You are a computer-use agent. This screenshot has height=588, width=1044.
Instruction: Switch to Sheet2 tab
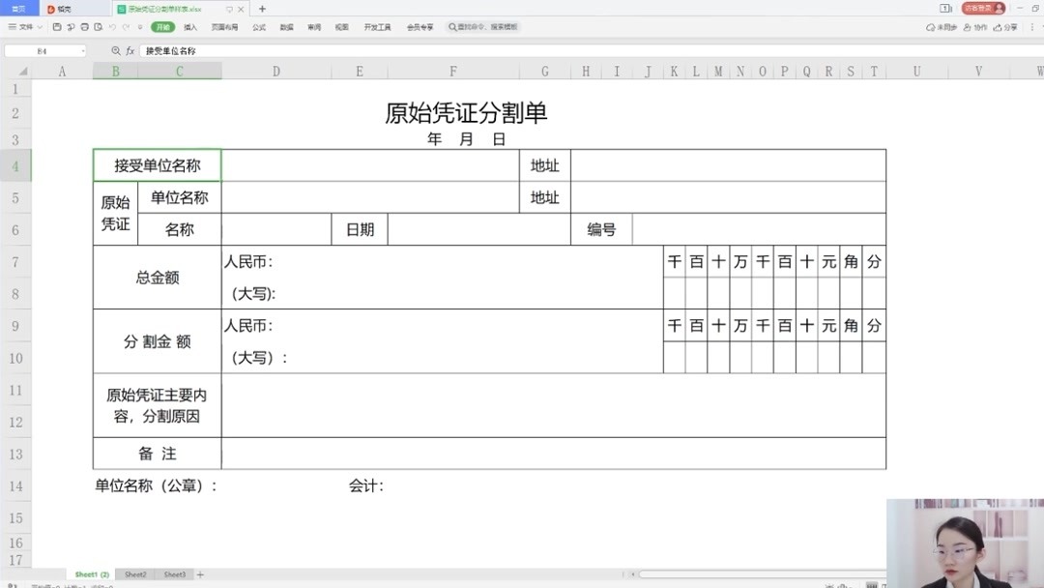point(134,573)
